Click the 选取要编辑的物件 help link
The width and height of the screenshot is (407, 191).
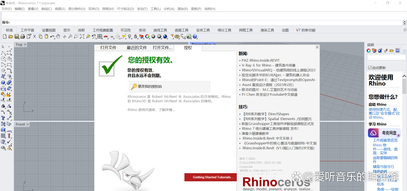coord(385,160)
